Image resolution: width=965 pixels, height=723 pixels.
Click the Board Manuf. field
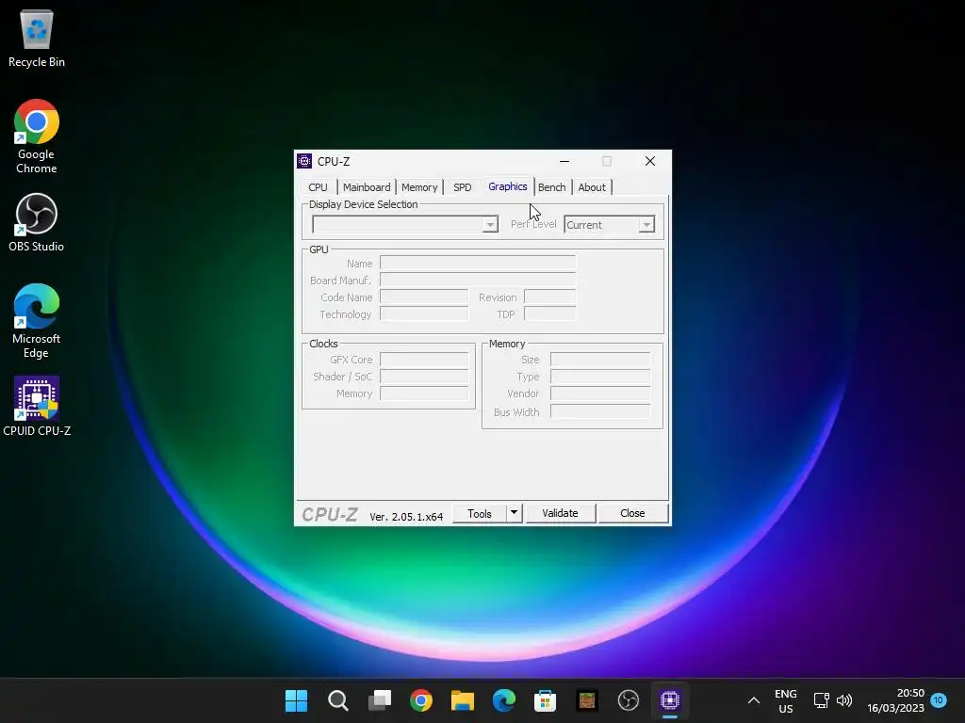(478, 281)
